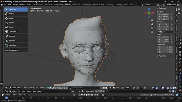Open the File menu
The image size is (182, 102).
point(5,5)
